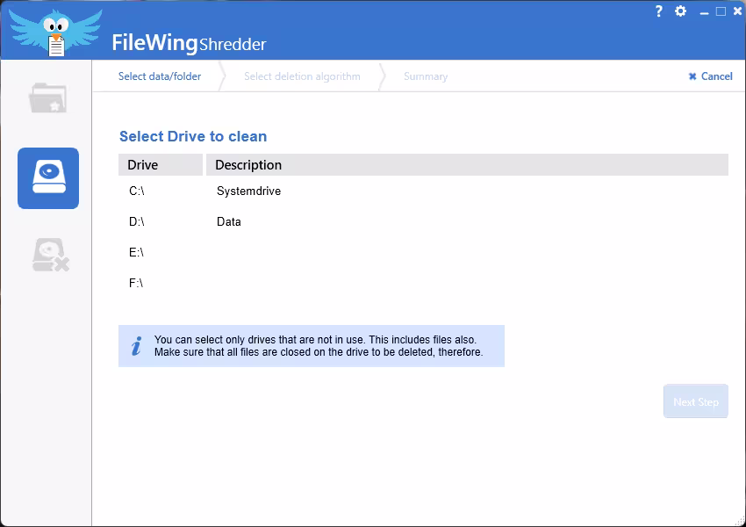The image size is (746, 527).
Task: Click the Drive column header
Action: point(161,165)
